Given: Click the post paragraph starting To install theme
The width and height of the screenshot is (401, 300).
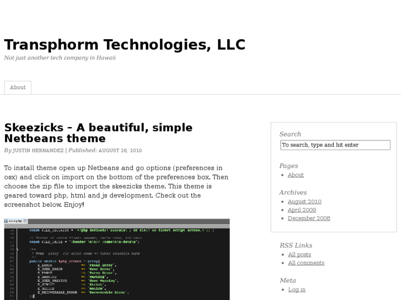Looking at the screenshot, I should pos(116,187).
